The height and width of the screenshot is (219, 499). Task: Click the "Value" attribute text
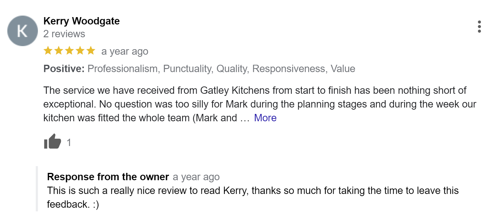click(x=343, y=69)
